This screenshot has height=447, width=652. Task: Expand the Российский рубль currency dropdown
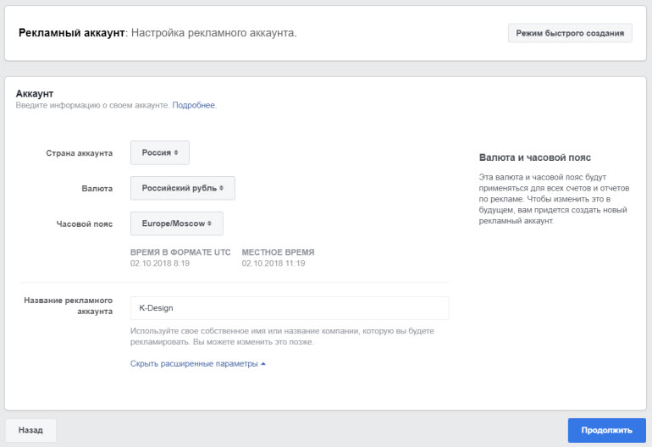(182, 188)
